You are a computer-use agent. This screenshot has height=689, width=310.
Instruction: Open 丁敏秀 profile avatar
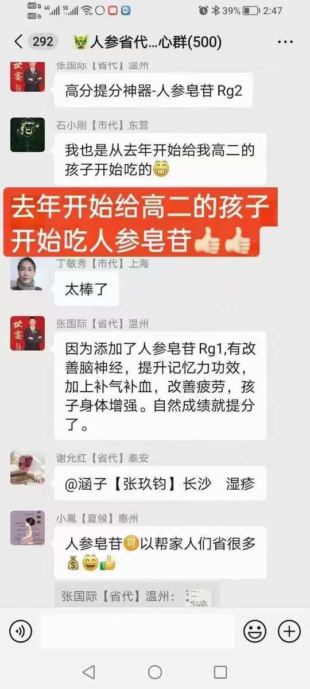click(x=28, y=273)
